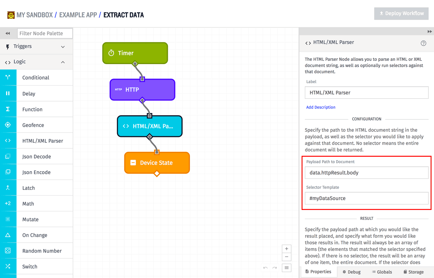Click the Device State node minus icon
The image size is (434, 278).
[133, 163]
